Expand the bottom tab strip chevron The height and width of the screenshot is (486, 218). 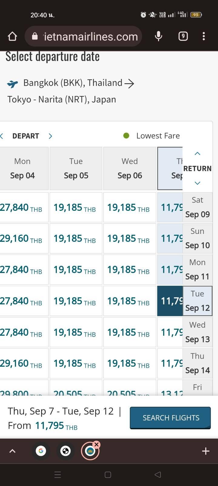(12, 451)
